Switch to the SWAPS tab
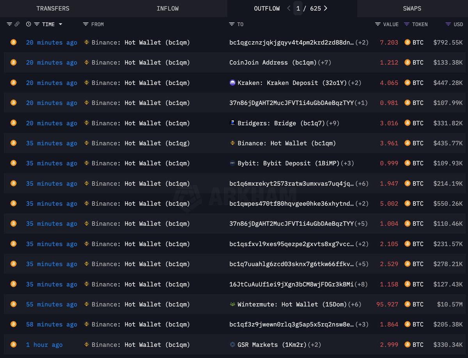This screenshot has width=468, height=358. 412,8
